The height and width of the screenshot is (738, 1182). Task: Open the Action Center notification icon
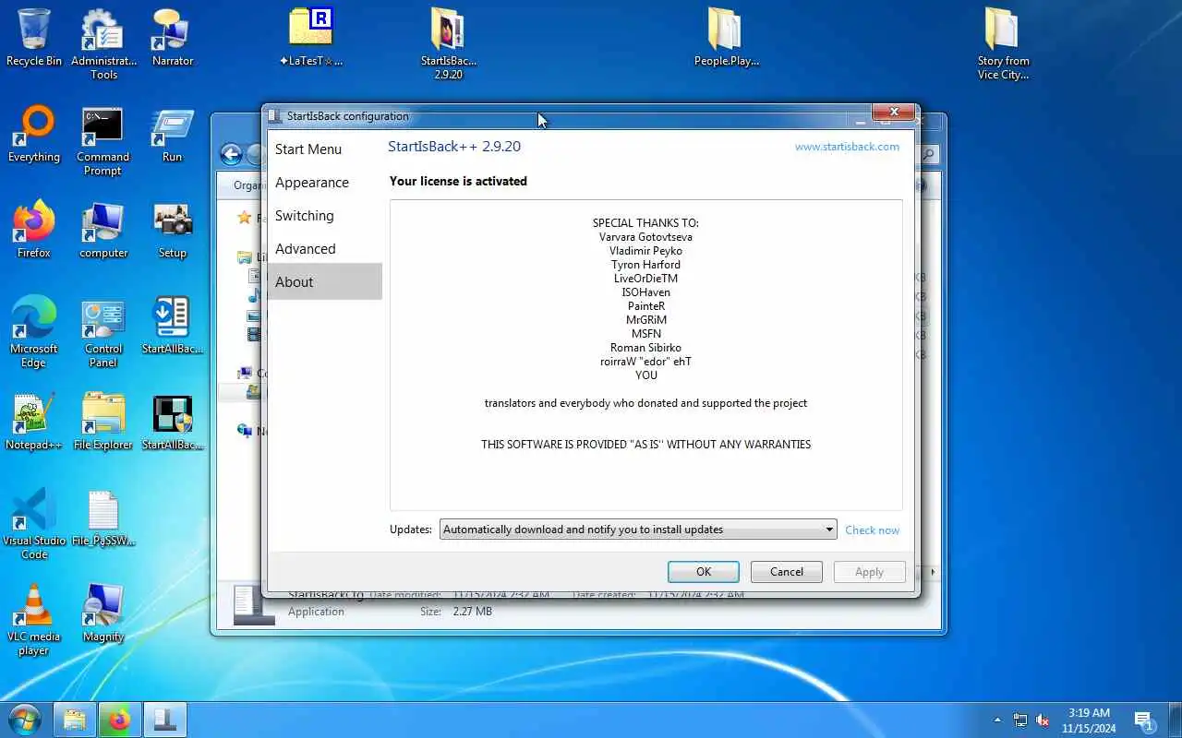[x=1145, y=720]
